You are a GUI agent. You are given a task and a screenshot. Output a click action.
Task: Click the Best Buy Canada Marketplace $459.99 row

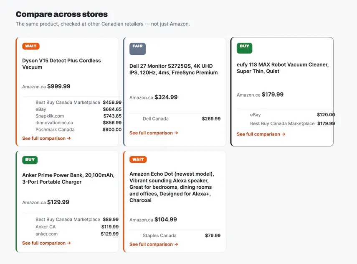(78, 103)
